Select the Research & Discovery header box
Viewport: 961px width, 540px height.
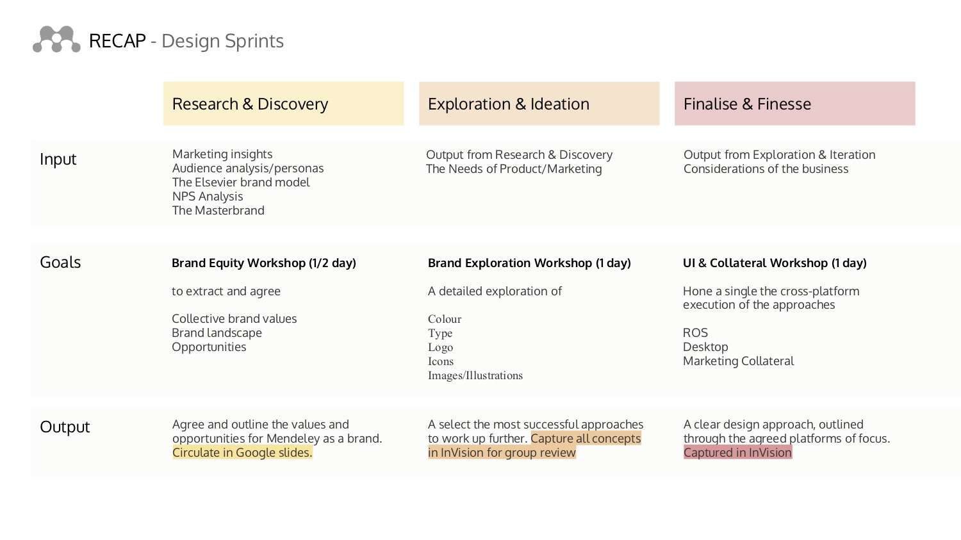[284, 103]
